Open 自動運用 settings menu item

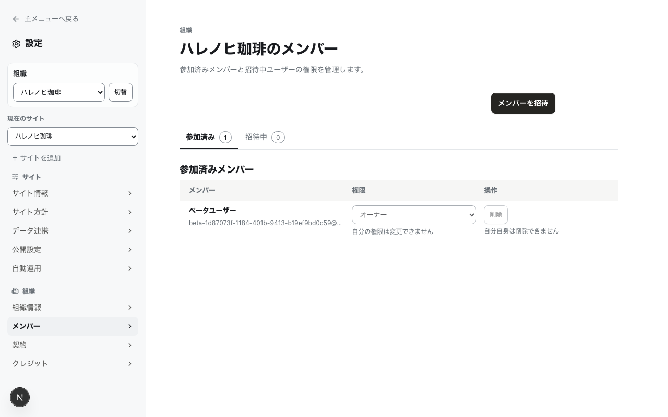pyautogui.click(x=73, y=268)
